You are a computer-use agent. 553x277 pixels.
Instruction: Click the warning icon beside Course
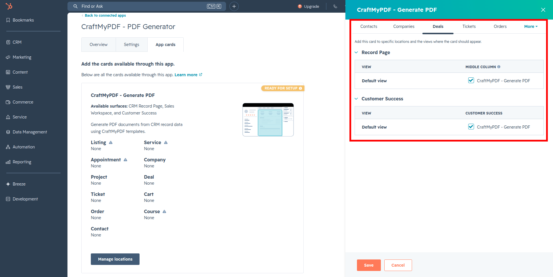[x=164, y=211]
